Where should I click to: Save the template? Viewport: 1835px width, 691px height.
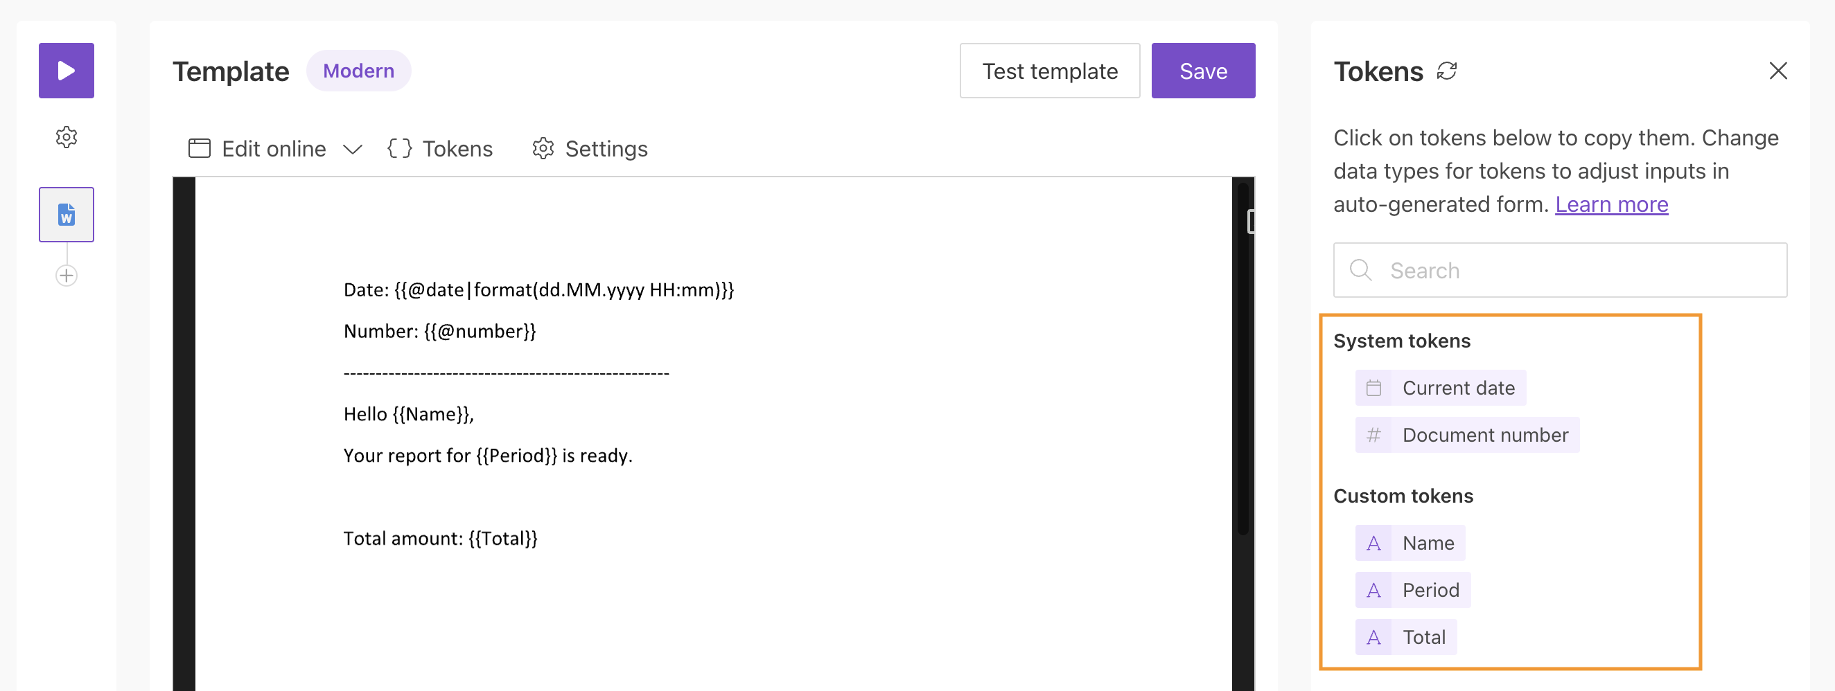click(1202, 71)
